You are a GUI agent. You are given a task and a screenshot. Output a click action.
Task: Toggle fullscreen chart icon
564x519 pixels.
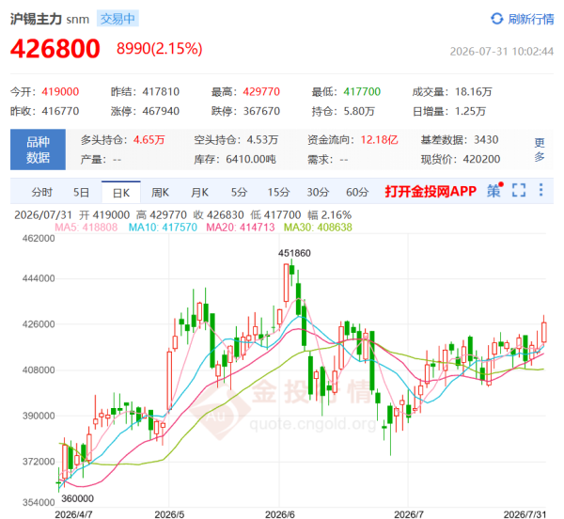(x=519, y=190)
